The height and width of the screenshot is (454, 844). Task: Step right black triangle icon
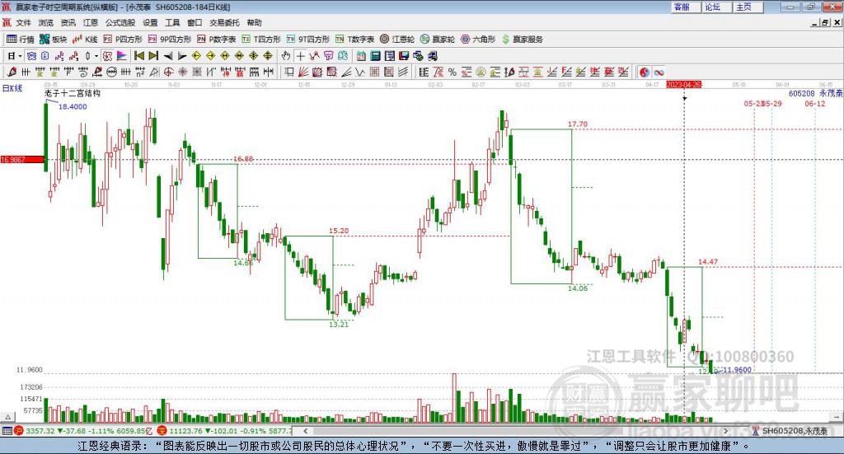point(182,56)
